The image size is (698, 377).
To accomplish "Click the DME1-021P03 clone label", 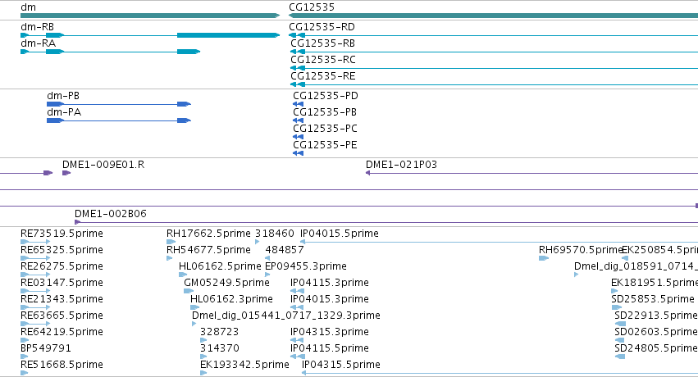I will click(402, 165).
